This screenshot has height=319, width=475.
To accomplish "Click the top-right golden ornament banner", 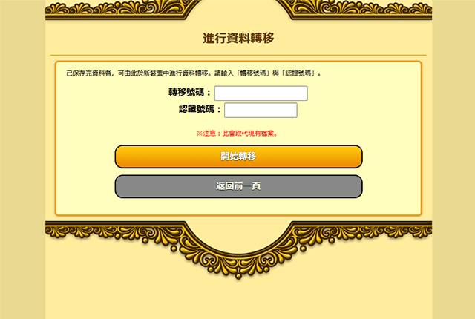I will [x=355, y=10].
